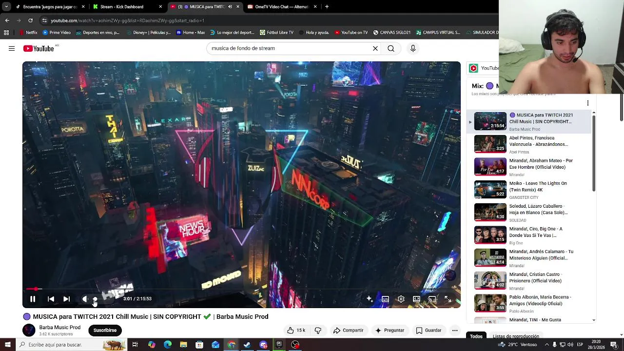Open Task View on taskbar
The height and width of the screenshot is (351, 624).
pos(135,345)
